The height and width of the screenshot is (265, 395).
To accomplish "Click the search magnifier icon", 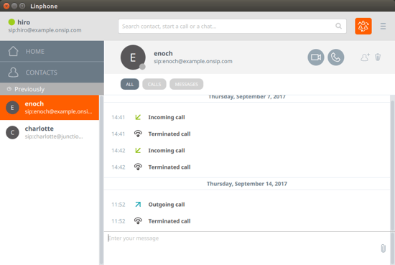I will pyautogui.click(x=338, y=26).
